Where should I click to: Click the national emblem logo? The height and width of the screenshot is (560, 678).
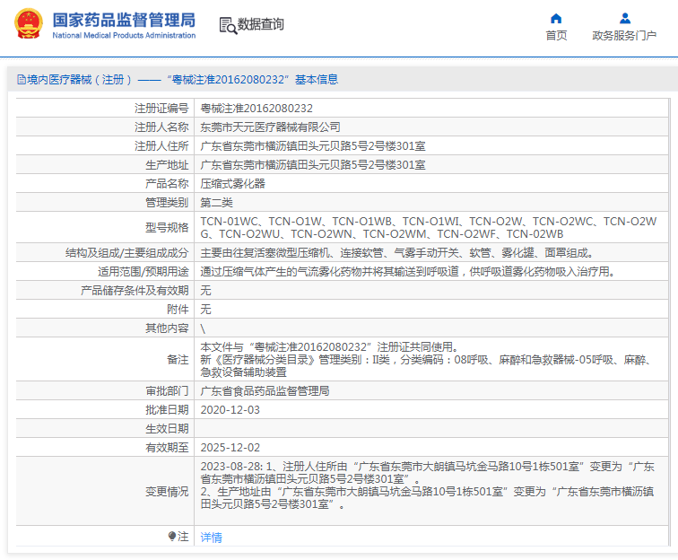(x=29, y=24)
